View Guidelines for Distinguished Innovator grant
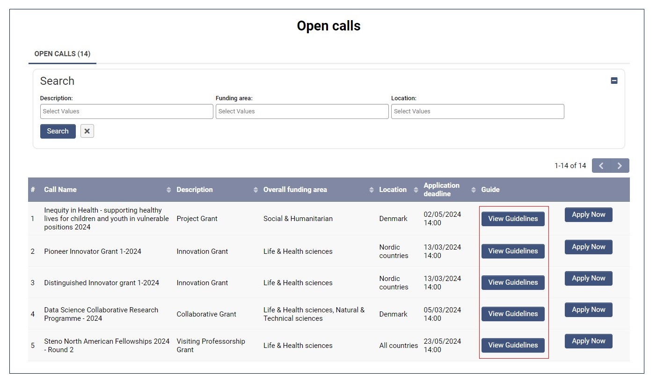The width and height of the screenshot is (657, 384). coord(513,282)
